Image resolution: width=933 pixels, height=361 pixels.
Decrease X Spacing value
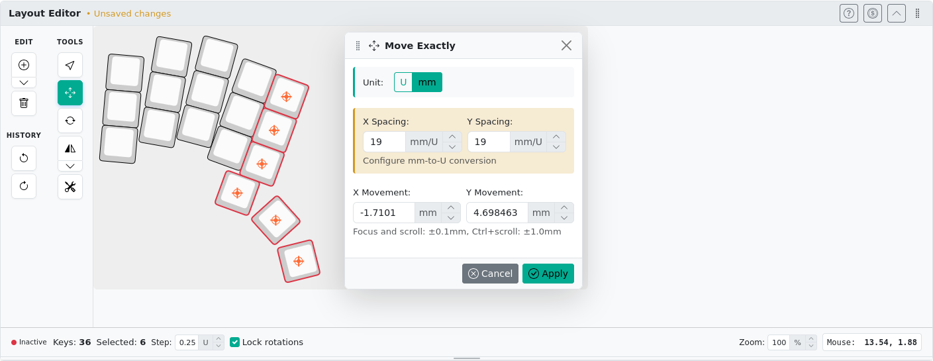pos(452,146)
